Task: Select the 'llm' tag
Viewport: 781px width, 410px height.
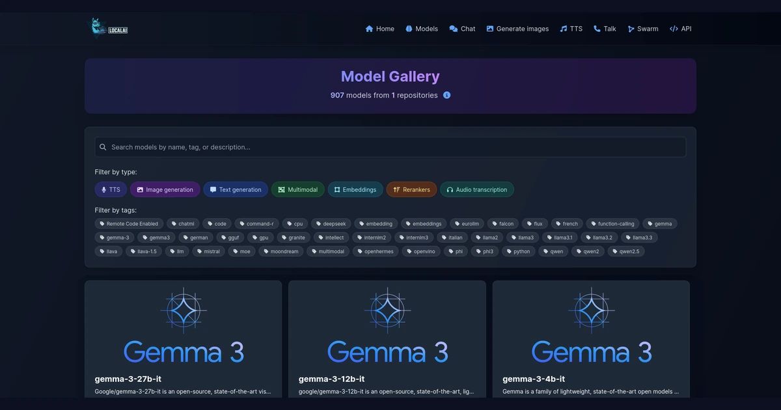Action: tap(176, 251)
